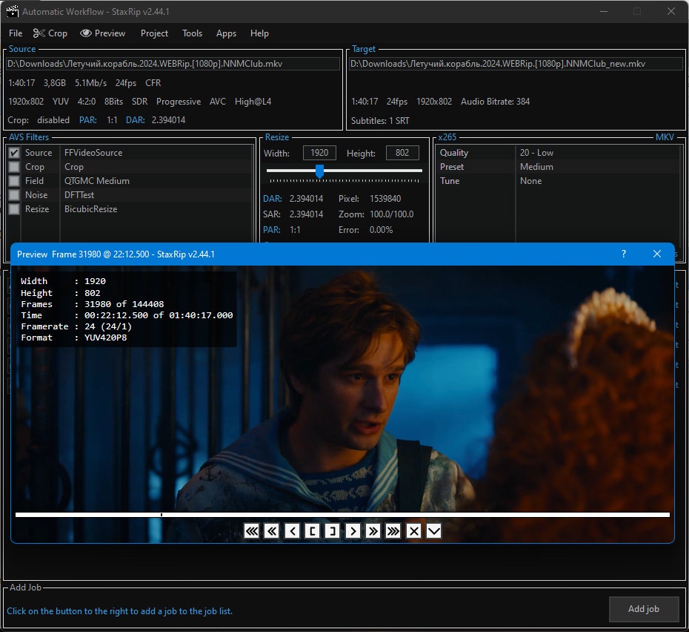The image size is (689, 632).
Task: Click the SAR link in Resize panel
Action: pyautogui.click(x=272, y=214)
